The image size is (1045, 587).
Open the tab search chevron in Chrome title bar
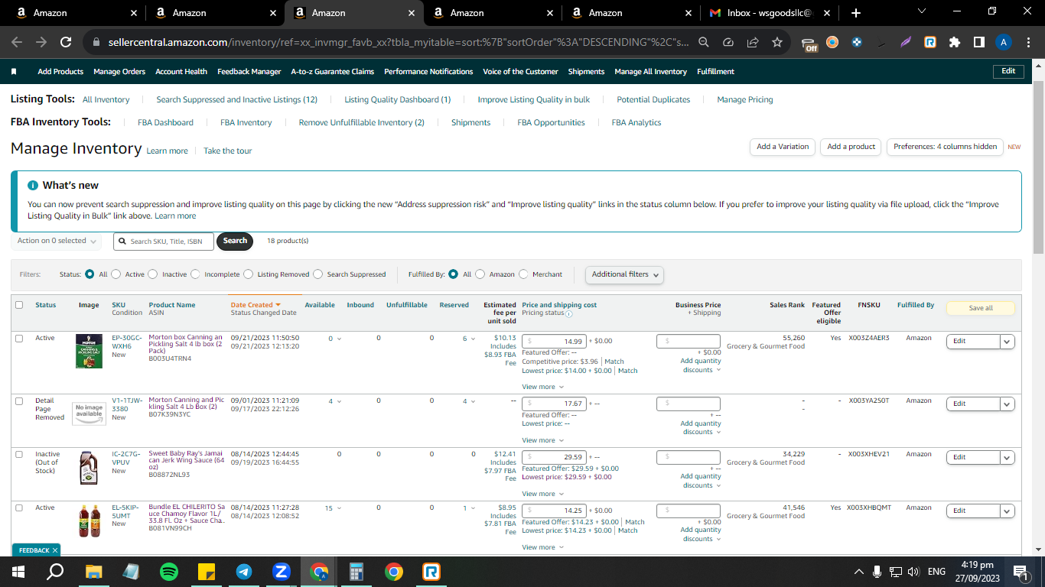pos(921,11)
